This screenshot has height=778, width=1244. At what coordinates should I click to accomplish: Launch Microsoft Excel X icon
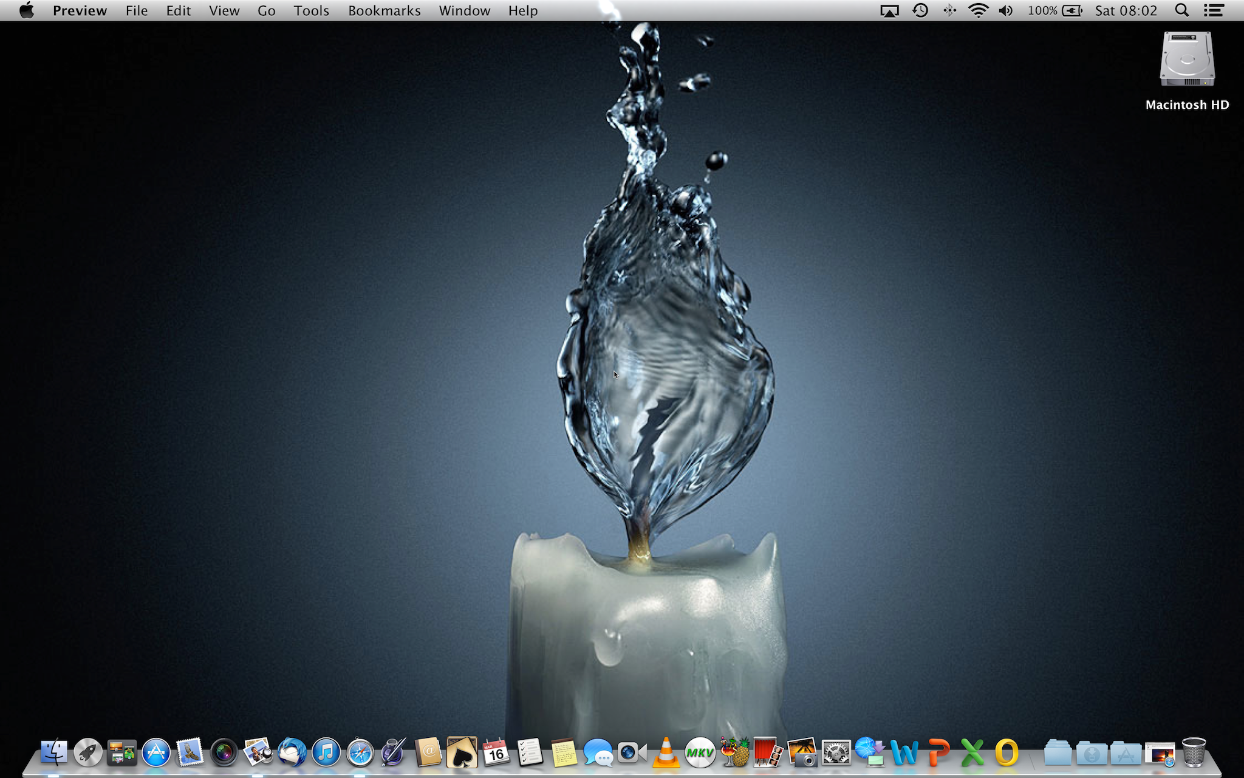click(x=972, y=752)
